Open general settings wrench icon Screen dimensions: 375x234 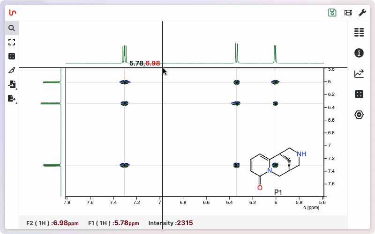pos(362,13)
